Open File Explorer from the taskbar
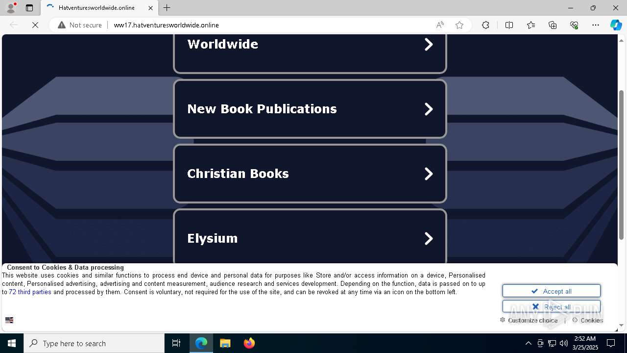This screenshot has height=353, width=627. [x=225, y=343]
